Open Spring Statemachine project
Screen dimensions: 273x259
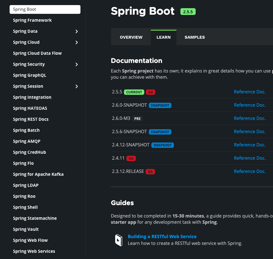coord(35,218)
